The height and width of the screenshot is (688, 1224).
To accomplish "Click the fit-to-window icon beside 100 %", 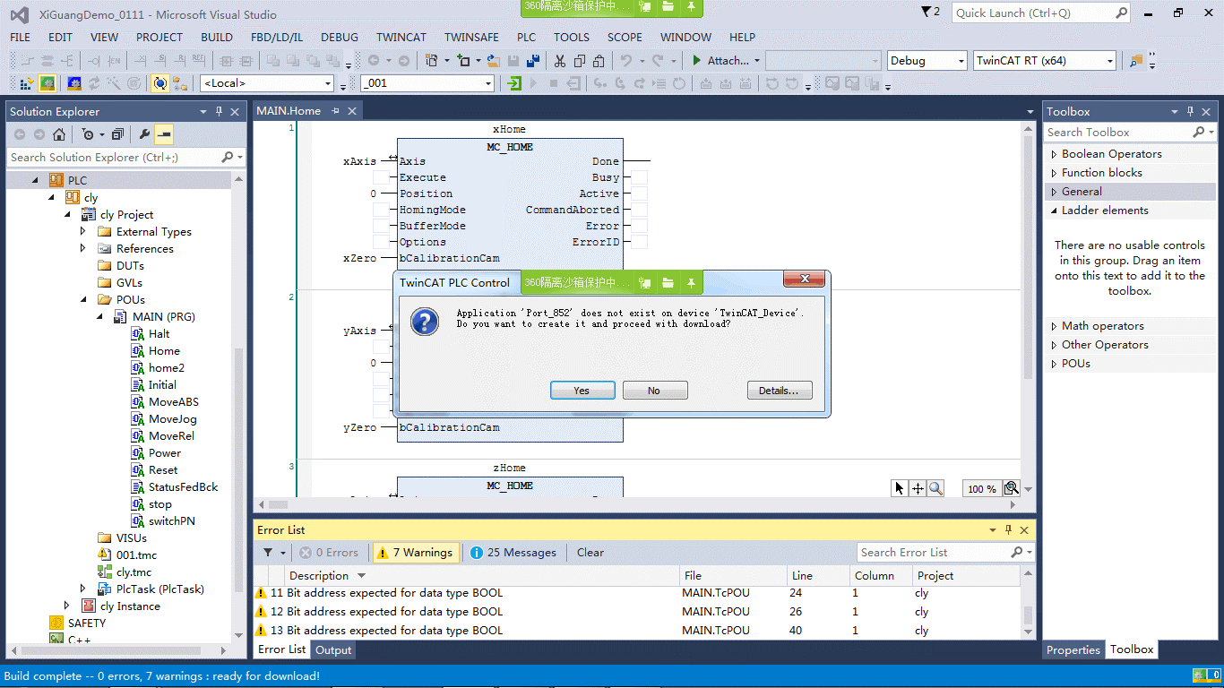I will [x=1012, y=488].
